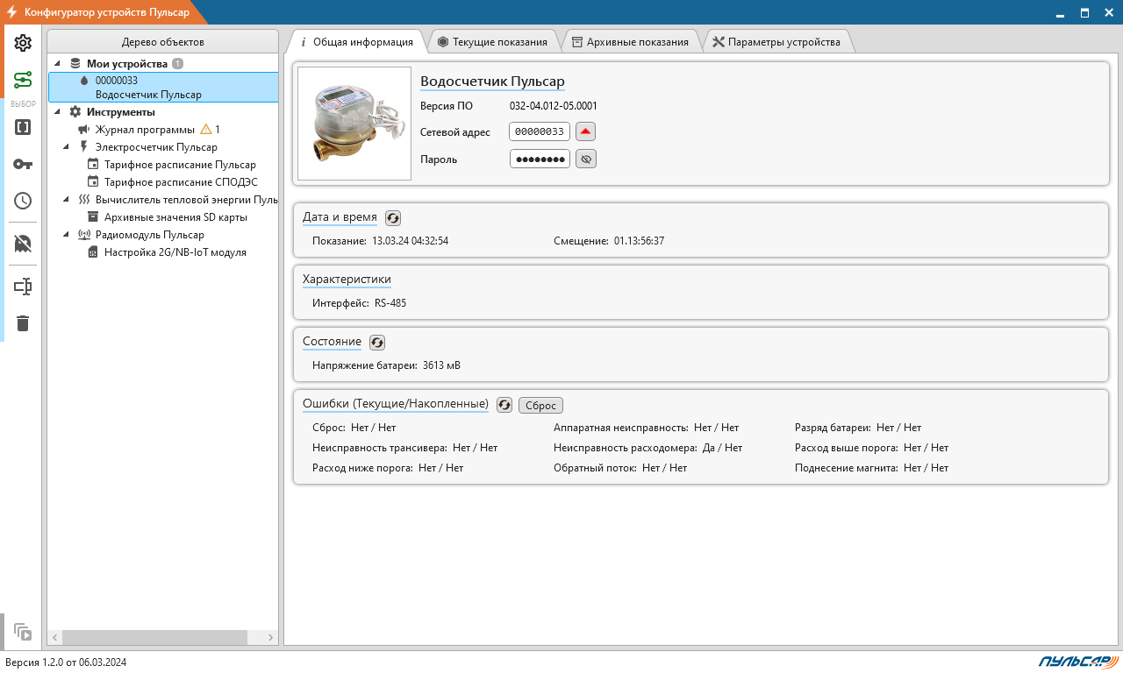This screenshot has width=1123, height=673.
Task: Click the tree scrollbar right arrow
Action: click(271, 637)
